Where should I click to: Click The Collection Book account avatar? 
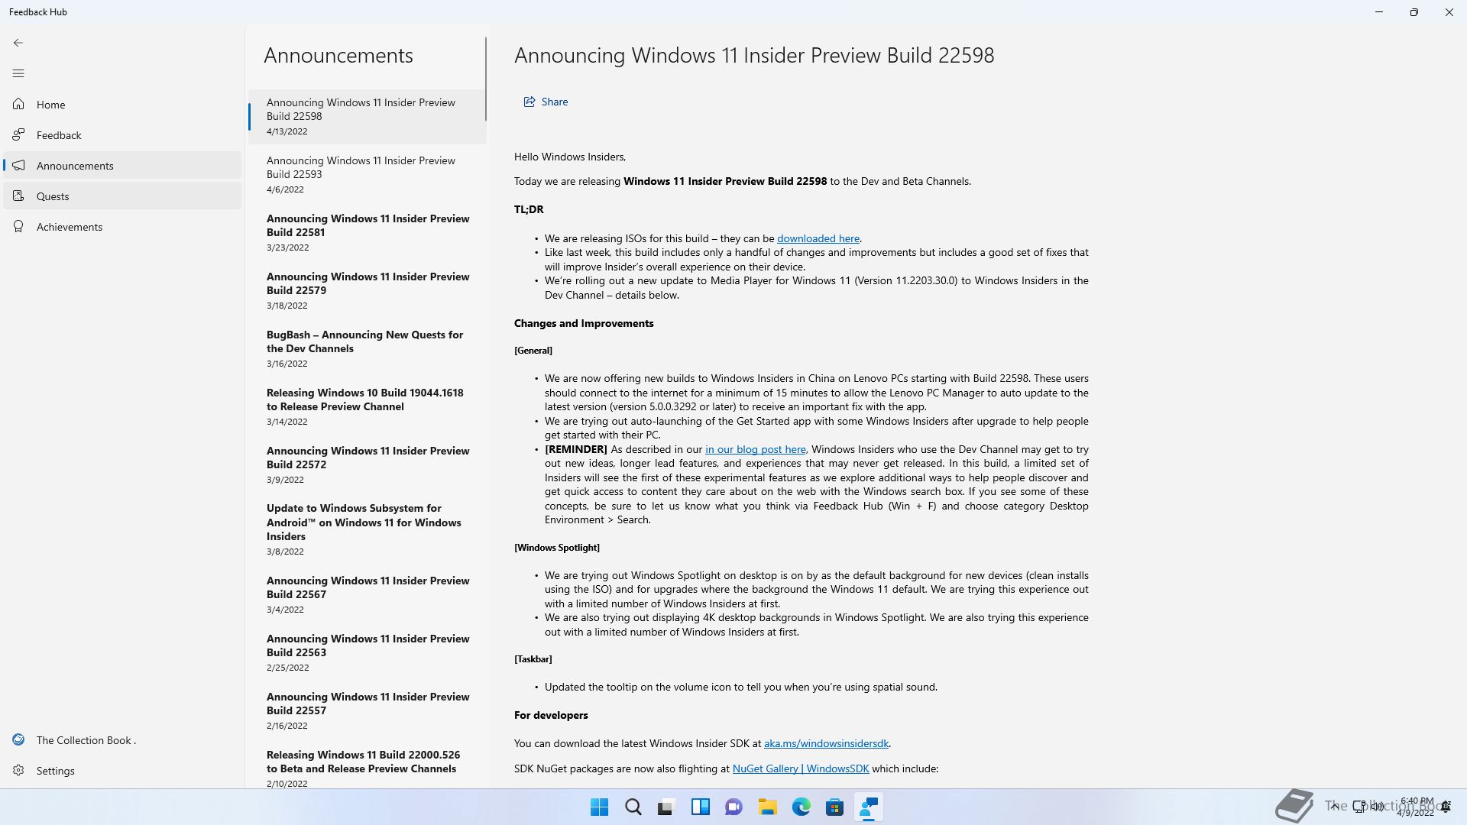tap(18, 739)
